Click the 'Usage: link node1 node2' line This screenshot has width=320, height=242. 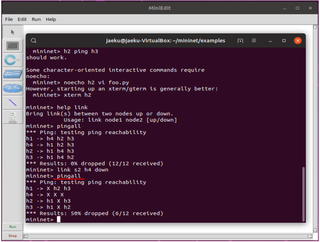pyautogui.click(x=120, y=120)
